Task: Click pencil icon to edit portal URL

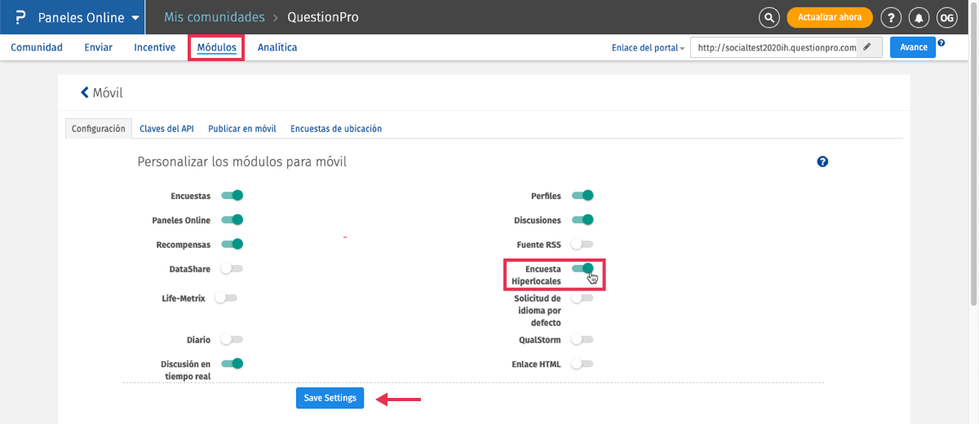Action: pos(867,47)
